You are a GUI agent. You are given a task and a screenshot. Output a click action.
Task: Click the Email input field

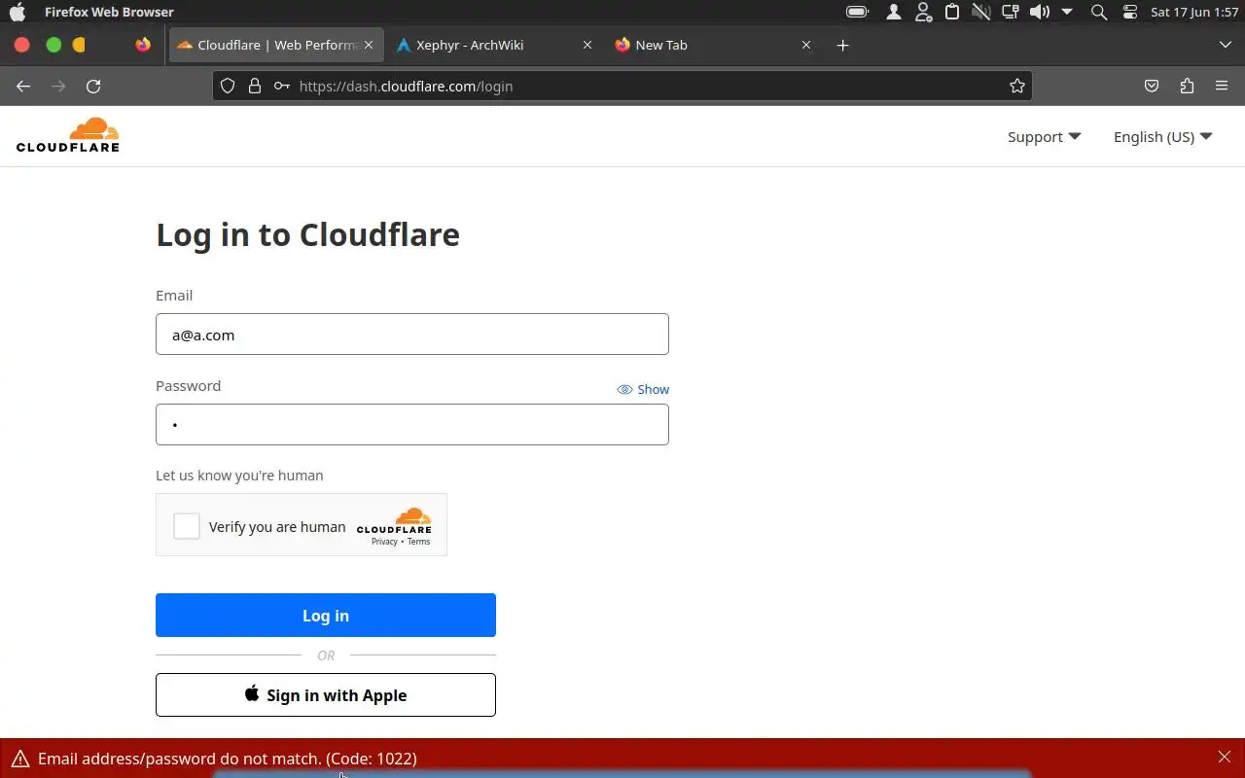pyautogui.click(x=412, y=334)
